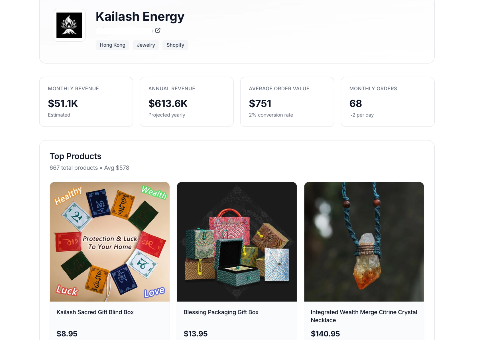Open the Blessing Packaging Gift Box image
Image resolution: width=480 pixels, height=340 pixels.
click(237, 242)
